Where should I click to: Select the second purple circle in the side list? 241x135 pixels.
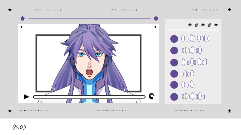174,50
